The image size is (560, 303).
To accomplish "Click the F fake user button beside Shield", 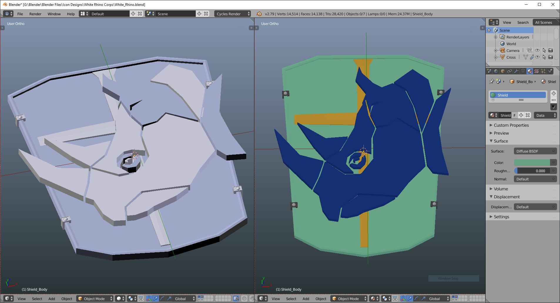I will tap(514, 115).
